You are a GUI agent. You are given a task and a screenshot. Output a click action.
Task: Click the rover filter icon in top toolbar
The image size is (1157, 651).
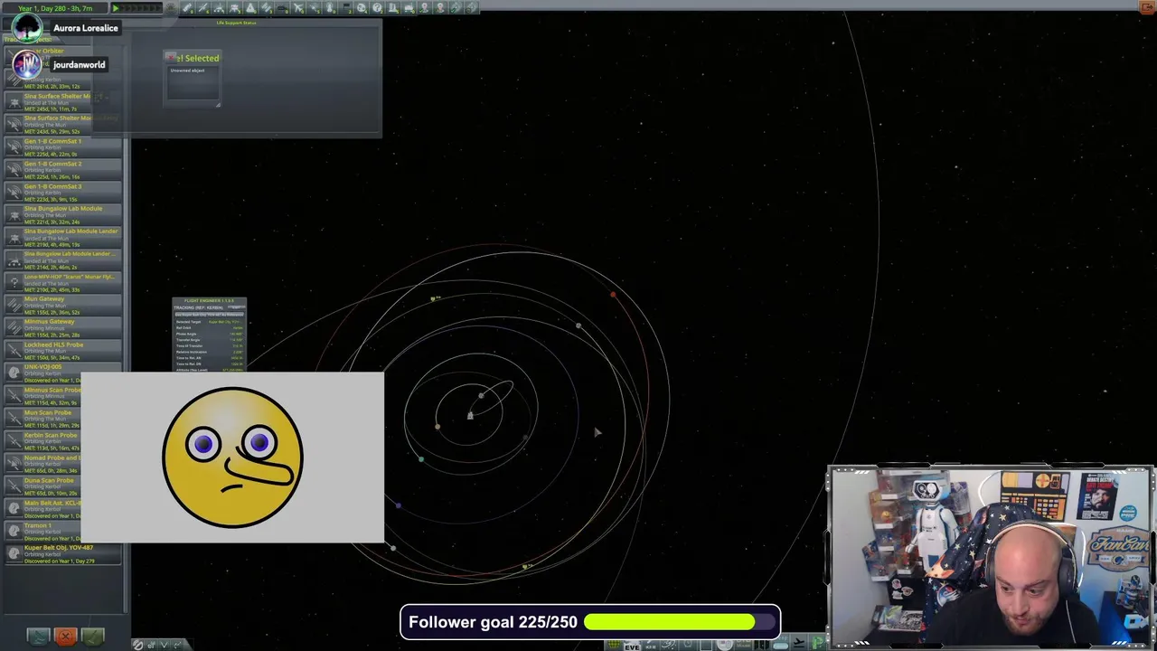tap(219, 8)
